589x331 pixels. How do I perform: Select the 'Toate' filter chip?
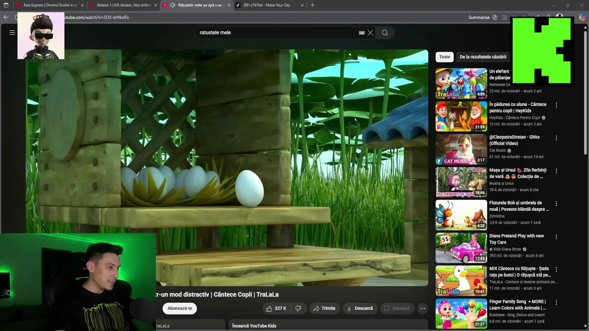point(445,57)
